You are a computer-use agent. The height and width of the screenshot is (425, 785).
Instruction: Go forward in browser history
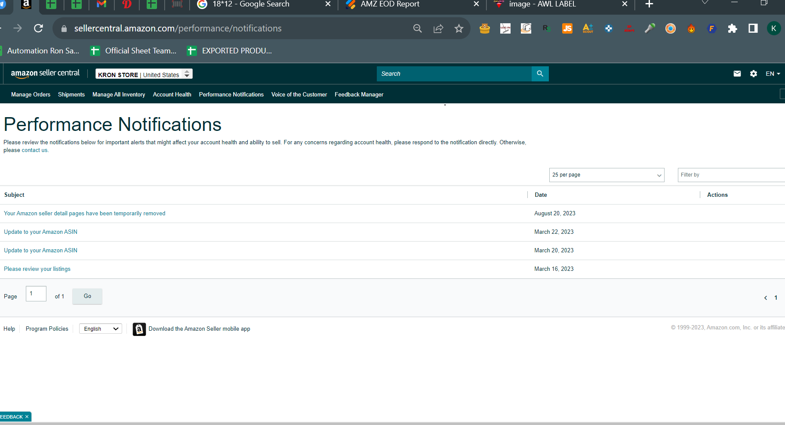[18, 28]
